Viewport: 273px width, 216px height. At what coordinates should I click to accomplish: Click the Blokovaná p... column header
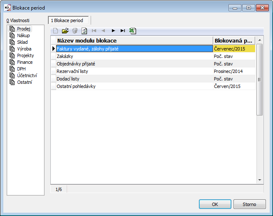[x=234, y=40]
